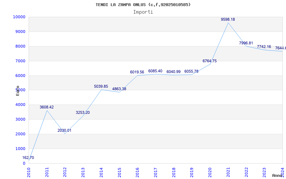Viewport: 286px width, 179px height.
Task: Click the data label 3608.42
Action: pos(47,107)
